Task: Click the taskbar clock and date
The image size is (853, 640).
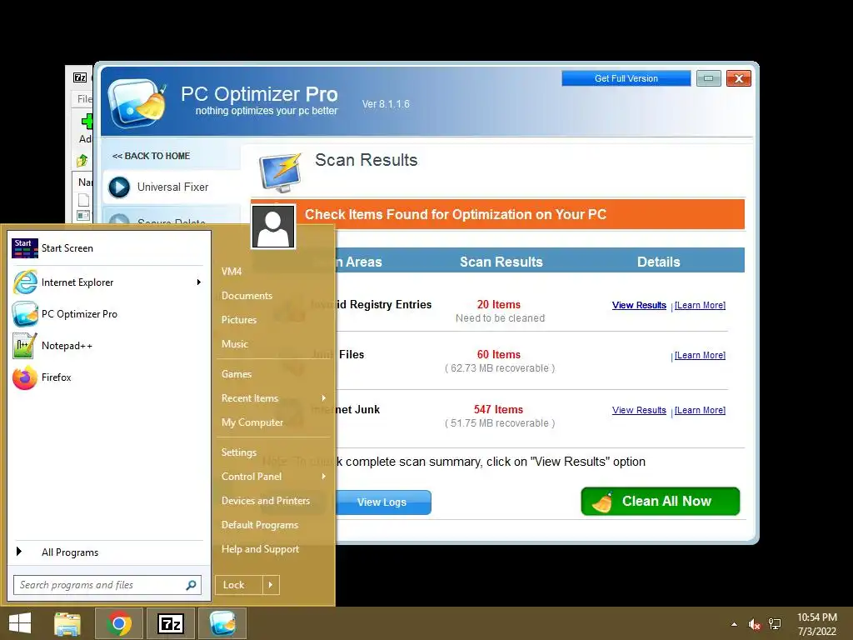Action: [816, 624]
